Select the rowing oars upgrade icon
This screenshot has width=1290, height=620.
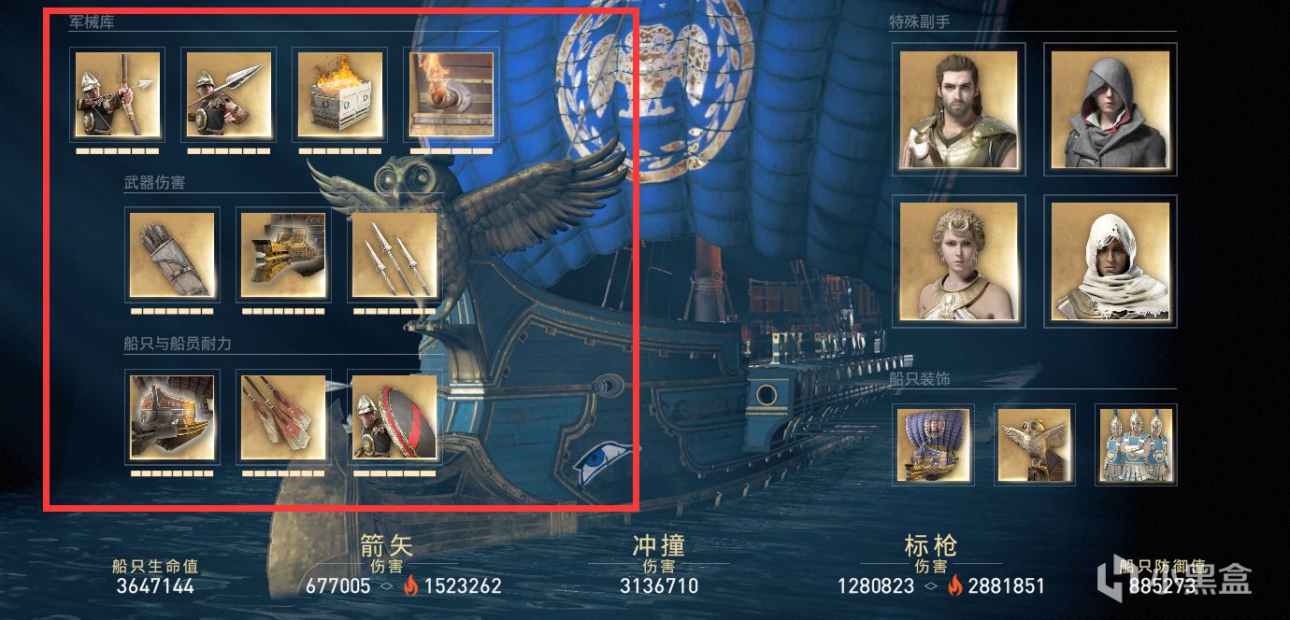pyautogui.click(x=283, y=417)
